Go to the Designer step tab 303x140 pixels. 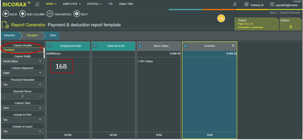[32, 35]
